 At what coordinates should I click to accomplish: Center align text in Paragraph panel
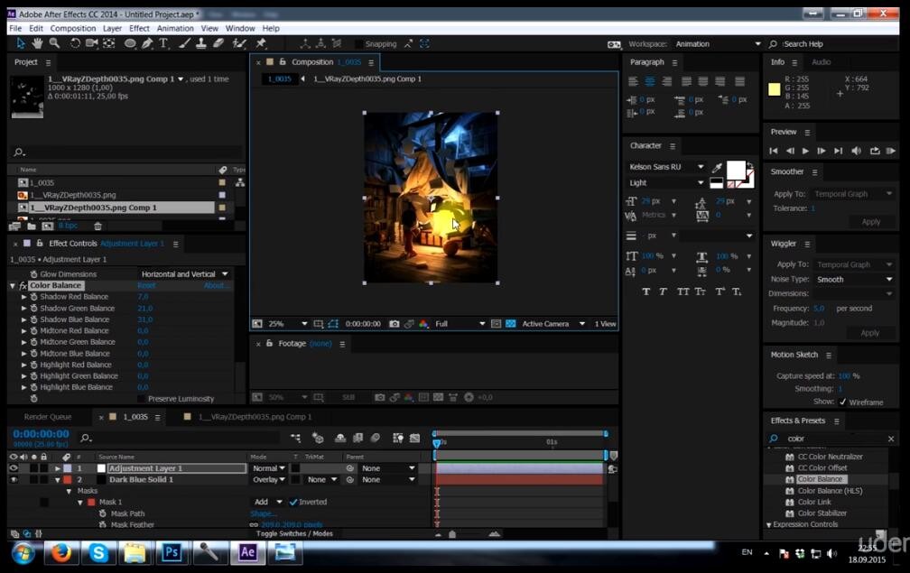coord(650,82)
